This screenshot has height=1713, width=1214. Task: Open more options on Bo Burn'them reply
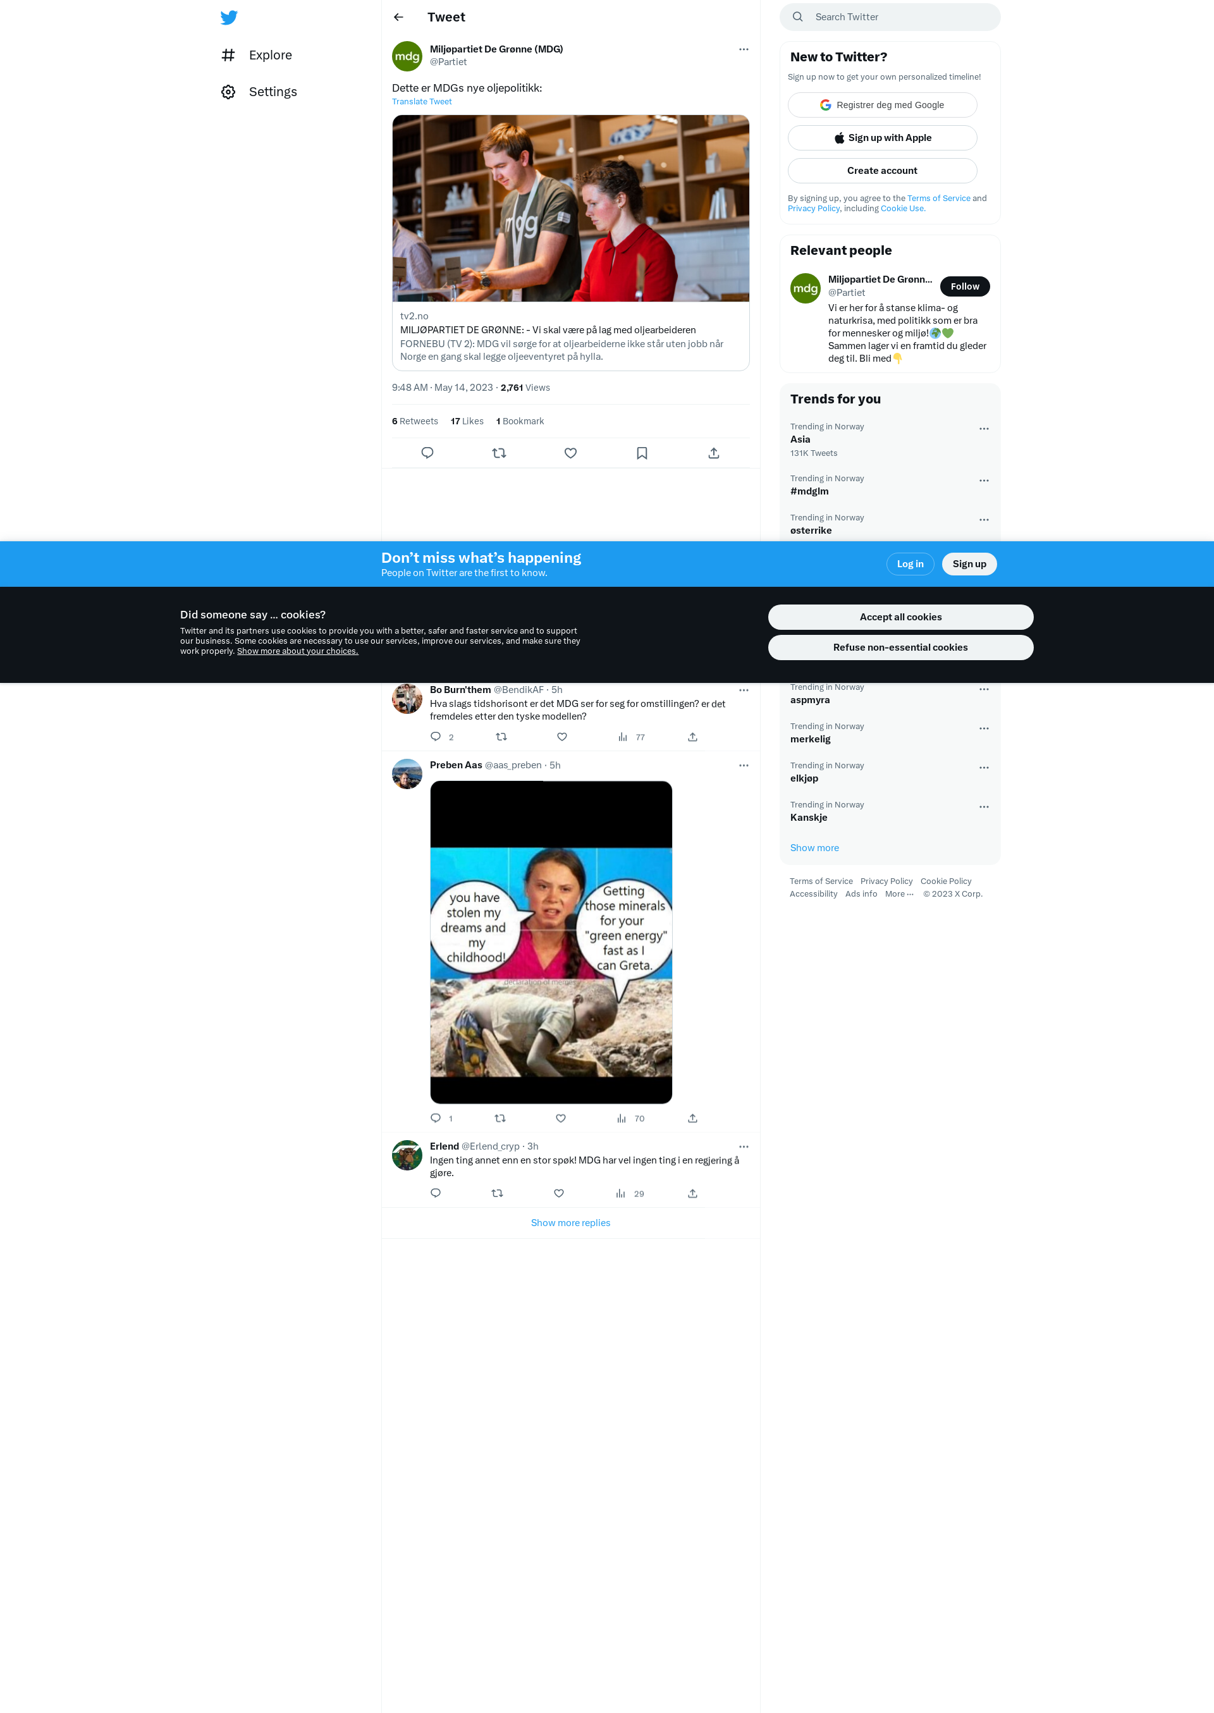point(744,691)
